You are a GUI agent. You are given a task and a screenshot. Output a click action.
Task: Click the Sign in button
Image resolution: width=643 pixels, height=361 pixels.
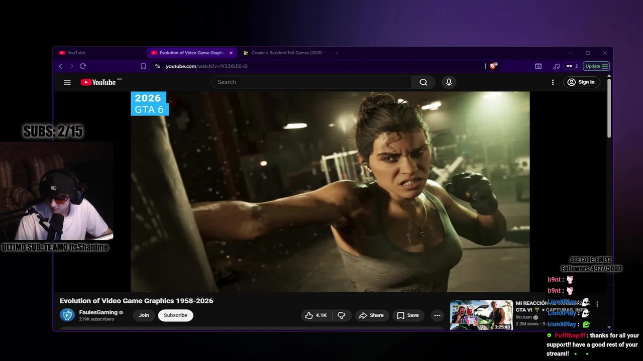point(581,82)
